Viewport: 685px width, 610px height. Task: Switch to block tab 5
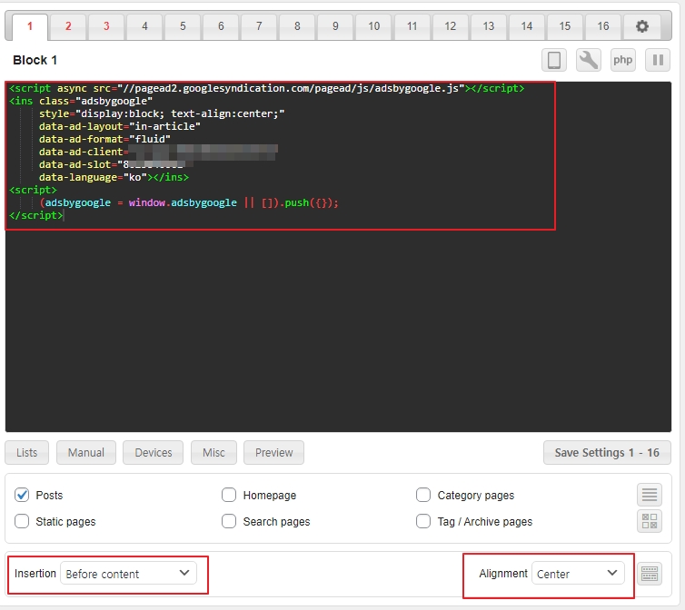coord(183,26)
